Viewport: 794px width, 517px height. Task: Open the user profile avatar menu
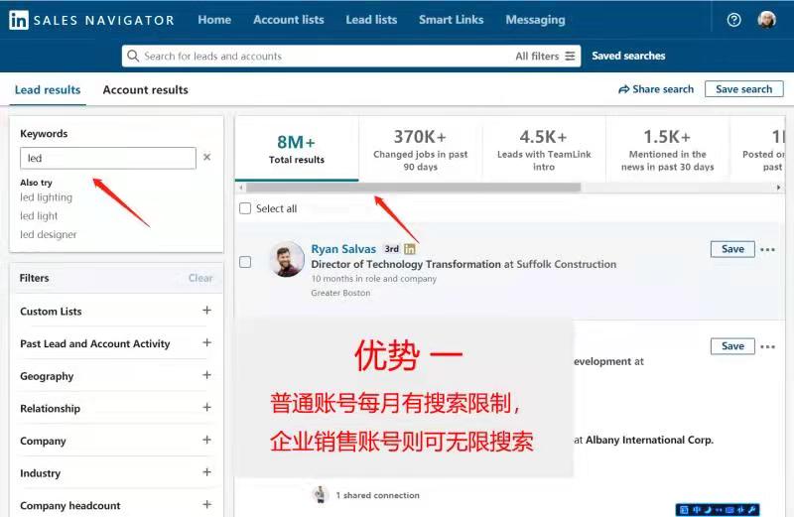766,20
